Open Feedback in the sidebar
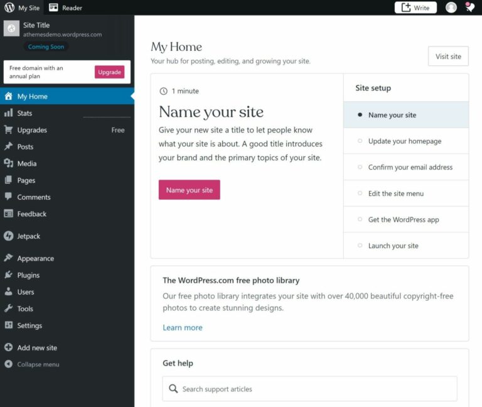Image resolution: width=482 pixels, height=407 pixels. point(67,214)
